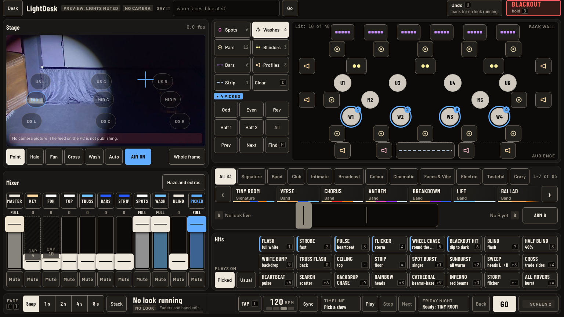The image size is (564, 317).
Task: Trigger the FLASH full white hit
Action: click(x=277, y=244)
